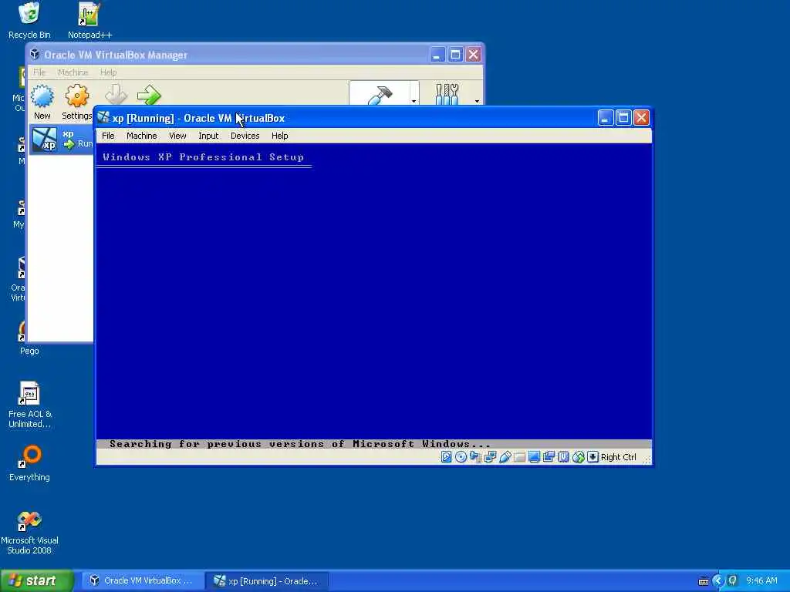Maximize the xp [Running] VM window
790x592 pixels.
coord(623,118)
